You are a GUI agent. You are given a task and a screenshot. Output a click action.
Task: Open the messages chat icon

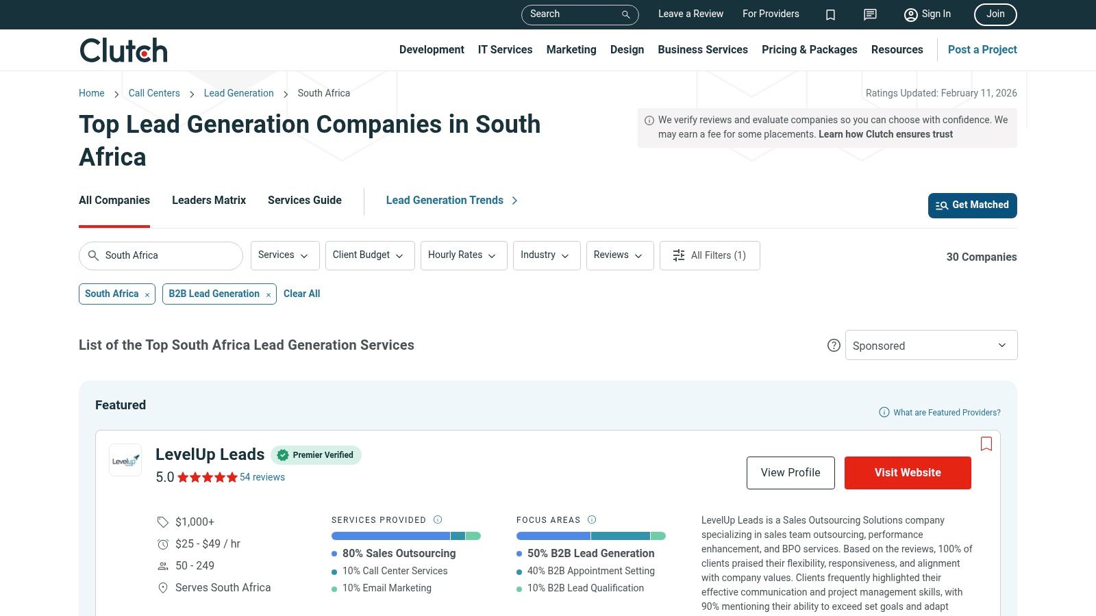tap(869, 14)
